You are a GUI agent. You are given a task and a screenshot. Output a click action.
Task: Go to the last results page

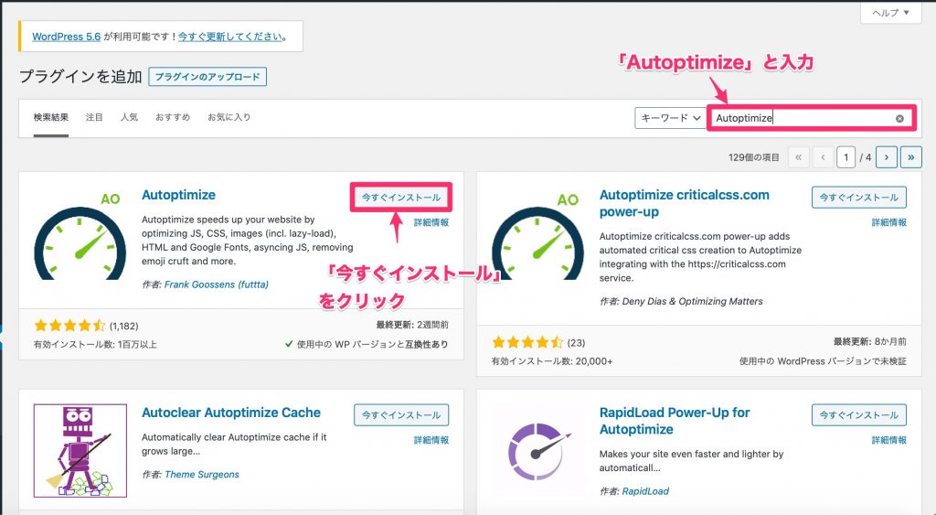point(911,157)
